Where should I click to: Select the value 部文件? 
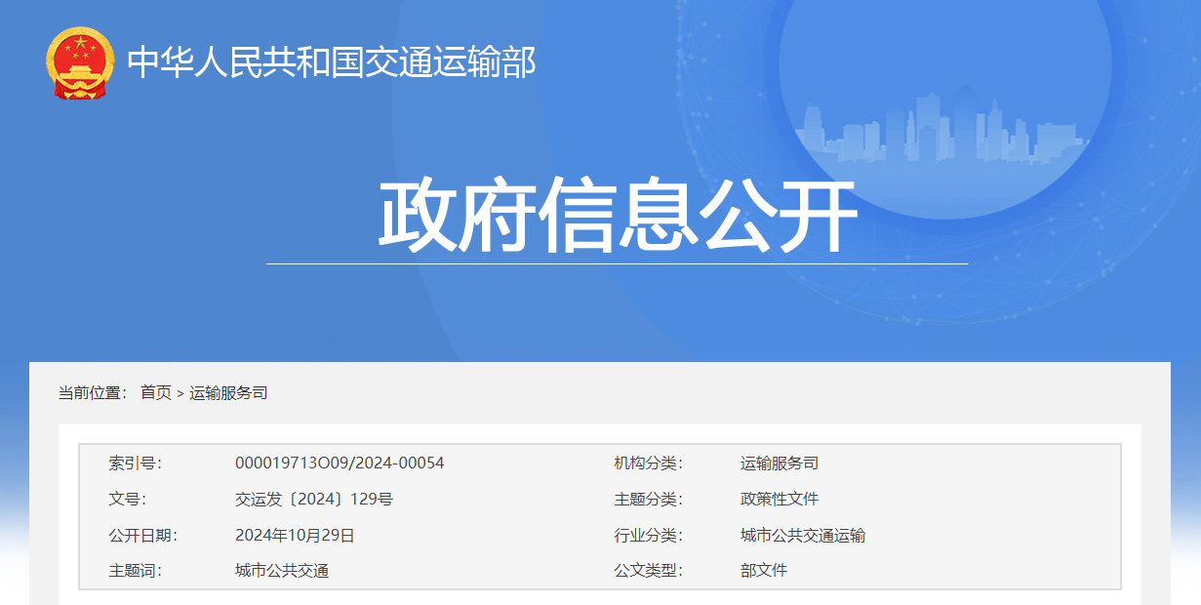[x=764, y=571]
